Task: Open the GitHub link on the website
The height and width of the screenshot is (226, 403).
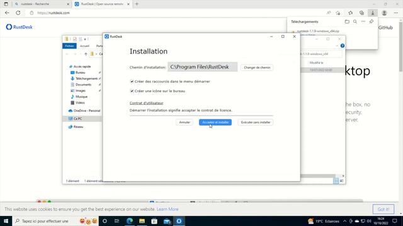Action: (385, 28)
